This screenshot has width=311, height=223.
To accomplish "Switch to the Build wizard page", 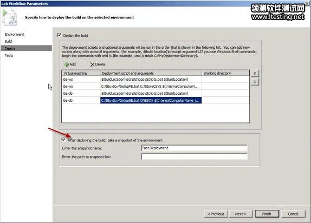I will pyautogui.click(x=8, y=41).
